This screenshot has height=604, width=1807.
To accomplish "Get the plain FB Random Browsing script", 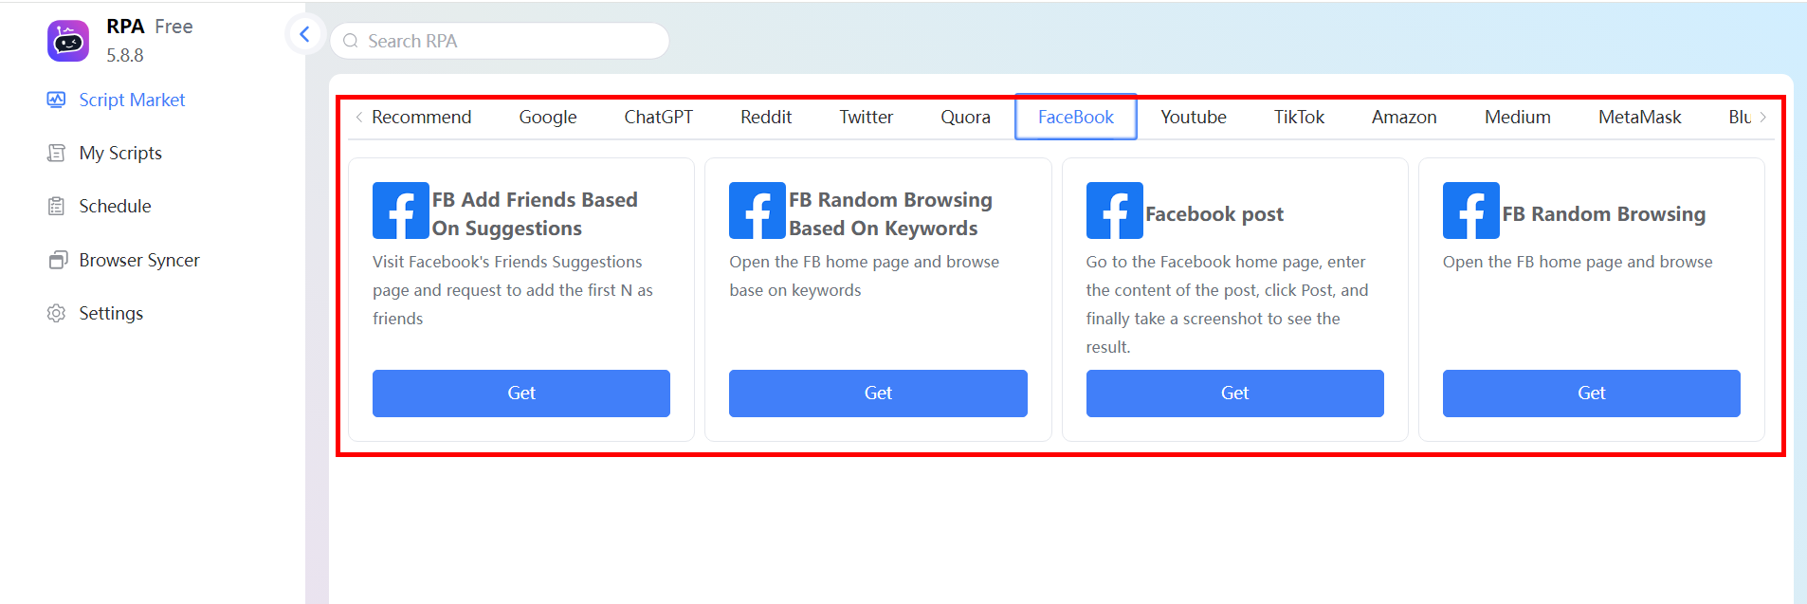I will coord(1591,393).
